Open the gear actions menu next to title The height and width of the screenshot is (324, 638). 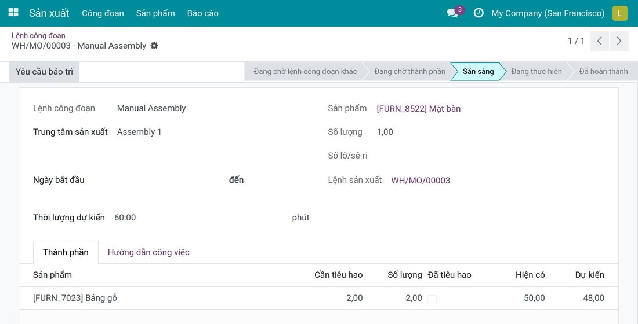click(x=154, y=46)
